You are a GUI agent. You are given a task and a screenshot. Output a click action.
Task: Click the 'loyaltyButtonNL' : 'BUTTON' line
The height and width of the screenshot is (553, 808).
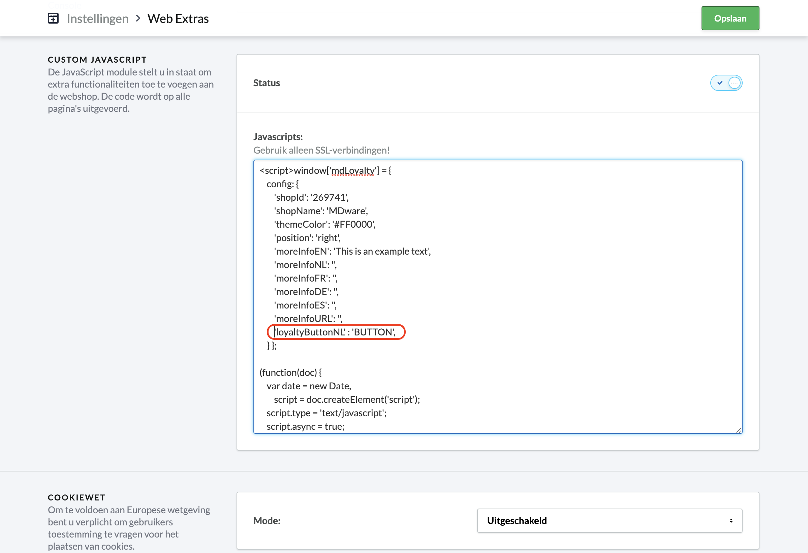[x=335, y=332]
